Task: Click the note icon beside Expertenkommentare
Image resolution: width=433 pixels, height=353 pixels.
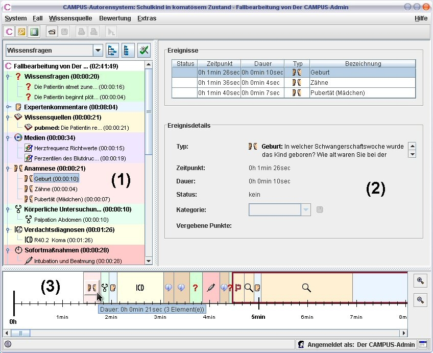Action: point(18,107)
